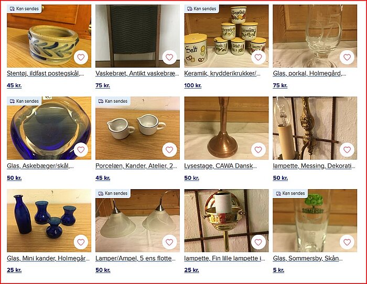This screenshot has height=284, width=367.
Task: Click the Lysestage, CAWA Dansk title
Action: click(x=221, y=166)
